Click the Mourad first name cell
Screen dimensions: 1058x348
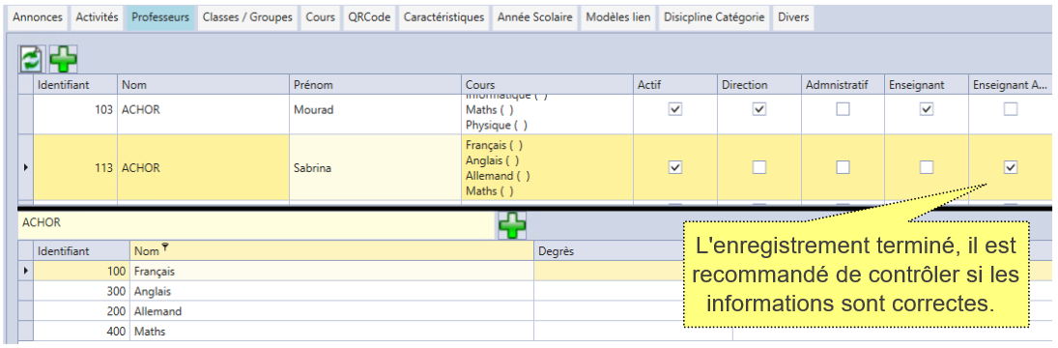pyautogui.click(x=375, y=109)
